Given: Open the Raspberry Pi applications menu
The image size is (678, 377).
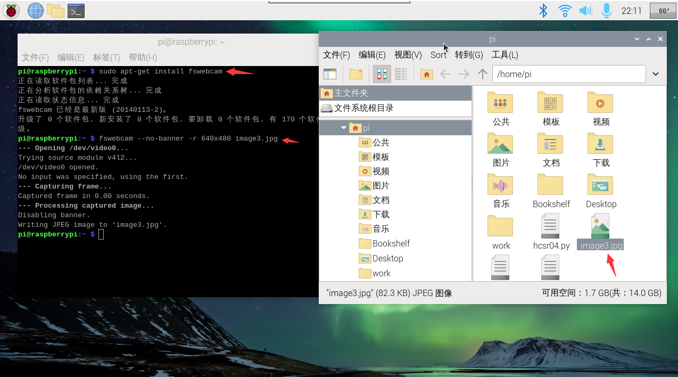Looking at the screenshot, I should [11, 10].
